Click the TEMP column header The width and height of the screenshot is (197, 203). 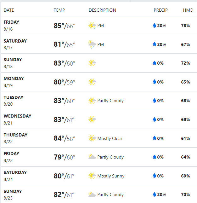click(59, 10)
